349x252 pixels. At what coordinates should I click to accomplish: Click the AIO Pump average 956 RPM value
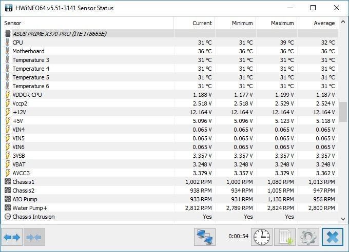[324, 199]
